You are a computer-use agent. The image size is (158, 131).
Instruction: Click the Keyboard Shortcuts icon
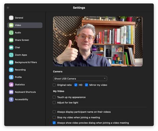pyautogui.click(x=11, y=92)
